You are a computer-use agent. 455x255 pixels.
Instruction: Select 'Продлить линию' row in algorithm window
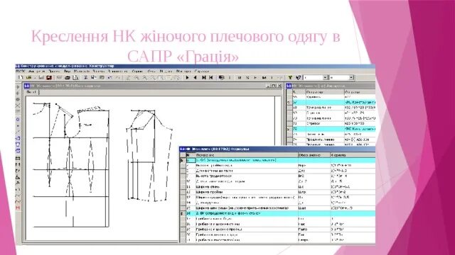(x=333, y=140)
